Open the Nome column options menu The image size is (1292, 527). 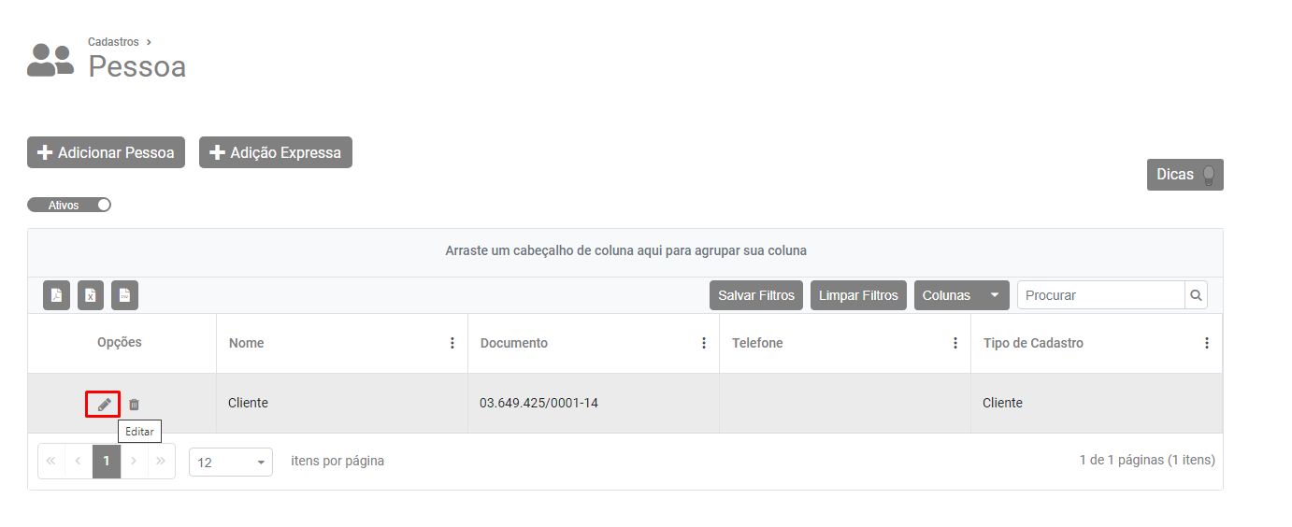[452, 343]
